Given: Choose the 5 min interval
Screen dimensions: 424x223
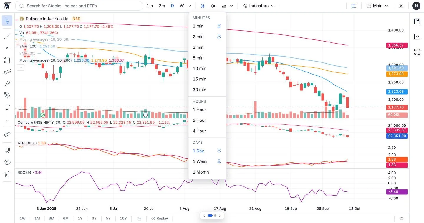Looking at the screenshot, I should tap(207, 58).
